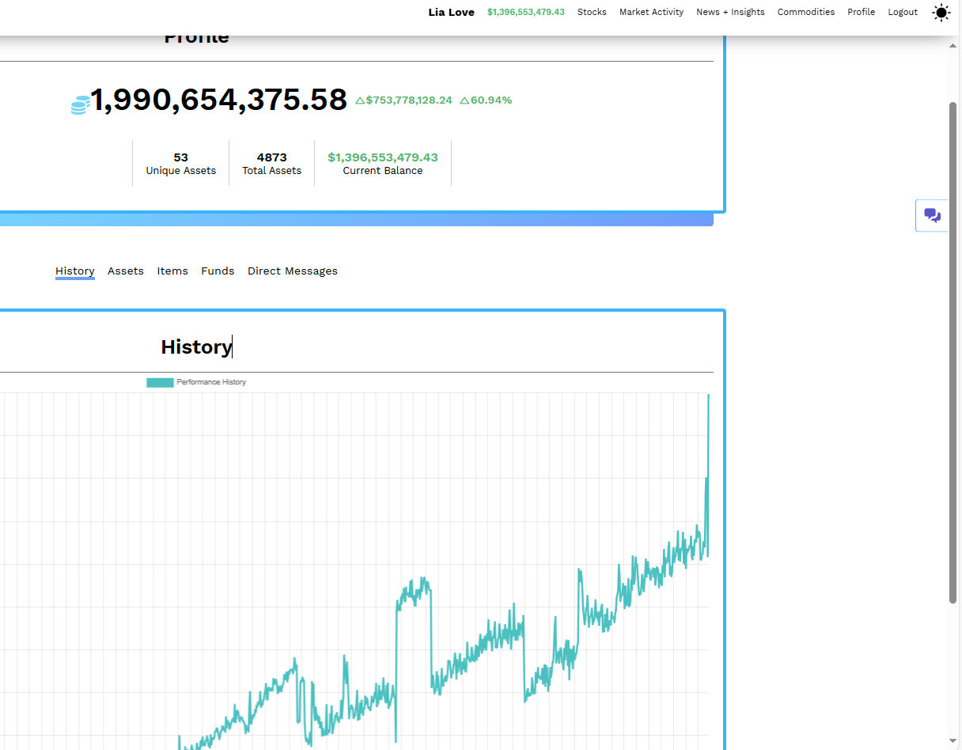This screenshot has width=962, height=750.
Task: Click the Logout link
Action: tap(902, 12)
